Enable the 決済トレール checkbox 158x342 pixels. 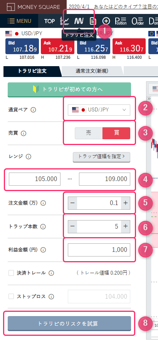coord(11,273)
